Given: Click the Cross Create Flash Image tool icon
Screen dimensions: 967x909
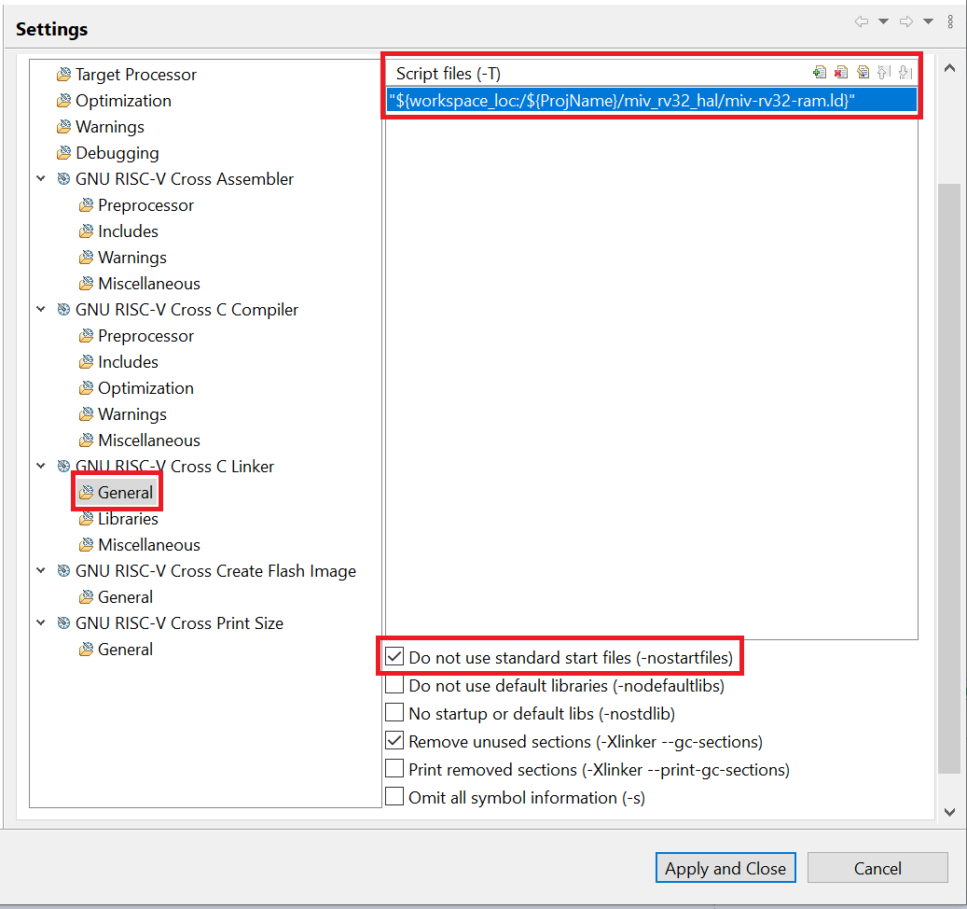Looking at the screenshot, I should coord(63,571).
